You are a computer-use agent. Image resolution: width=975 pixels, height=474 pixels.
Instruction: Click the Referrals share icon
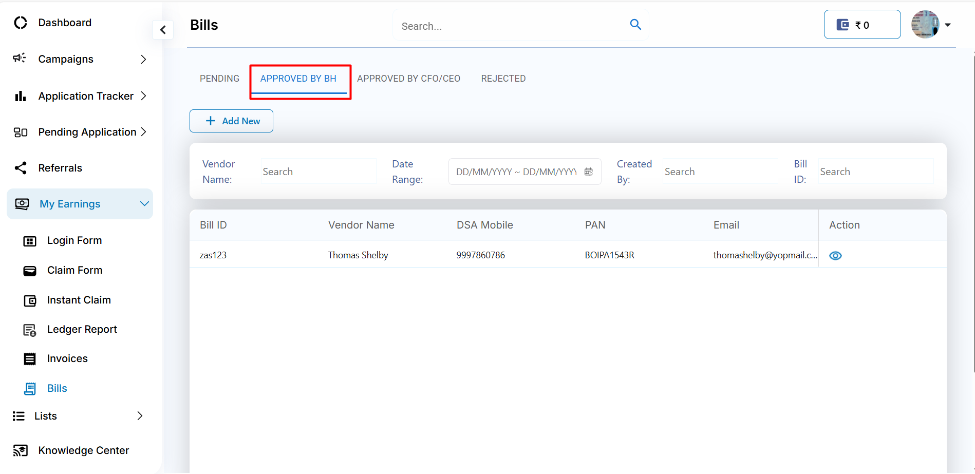(x=21, y=168)
